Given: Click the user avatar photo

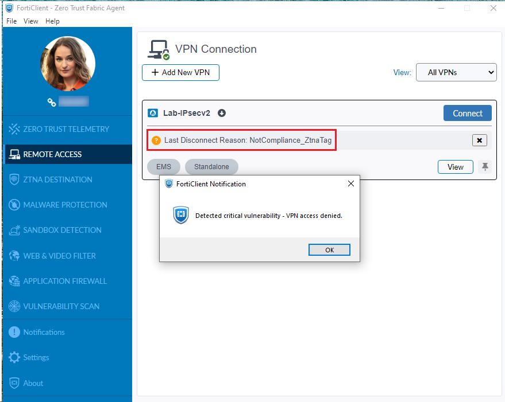Looking at the screenshot, I should 68,63.
